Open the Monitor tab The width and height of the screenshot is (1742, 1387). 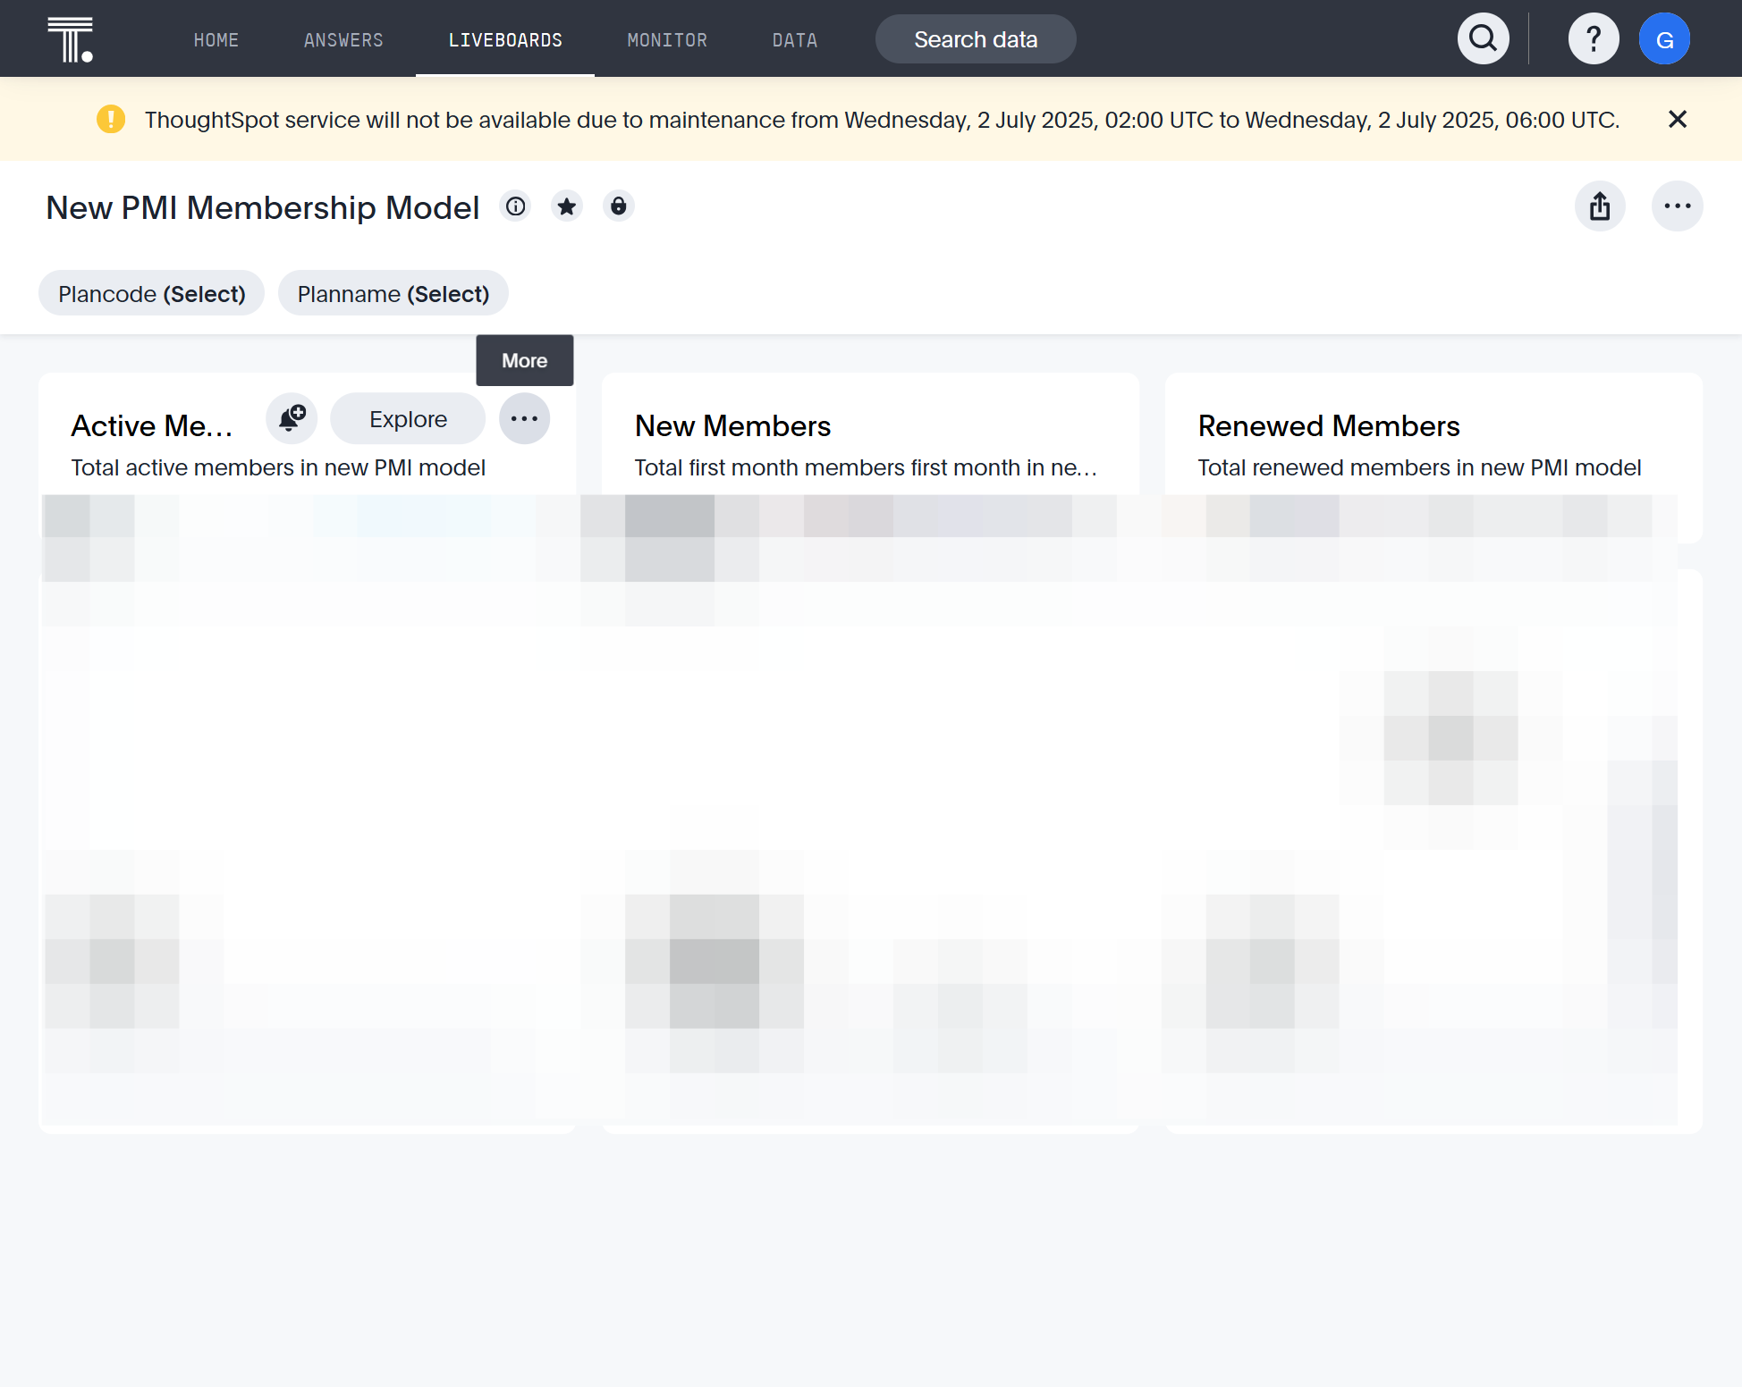[x=667, y=40]
